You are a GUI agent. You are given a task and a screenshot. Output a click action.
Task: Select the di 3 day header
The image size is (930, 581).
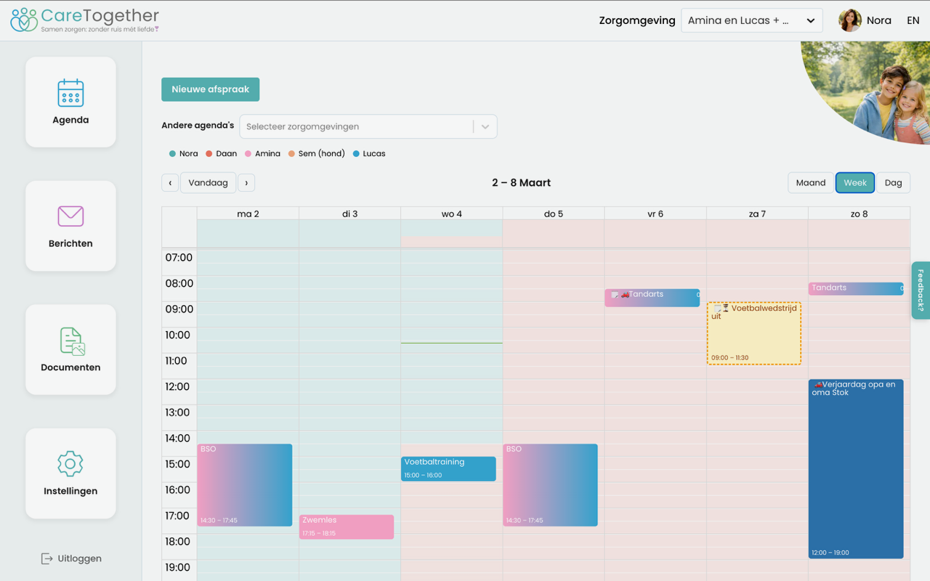pyautogui.click(x=349, y=214)
